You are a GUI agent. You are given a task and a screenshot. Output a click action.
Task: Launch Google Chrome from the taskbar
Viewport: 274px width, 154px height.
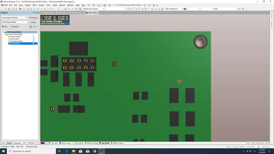coord(94,151)
